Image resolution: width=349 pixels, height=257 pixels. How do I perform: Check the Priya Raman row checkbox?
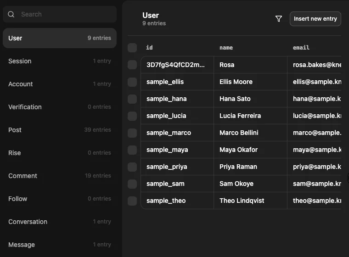(132, 167)
